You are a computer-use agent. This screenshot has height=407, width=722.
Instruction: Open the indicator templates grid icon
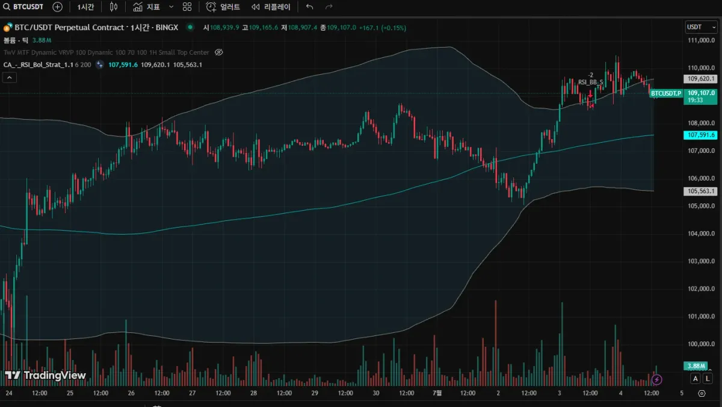(x=187, y=7)
